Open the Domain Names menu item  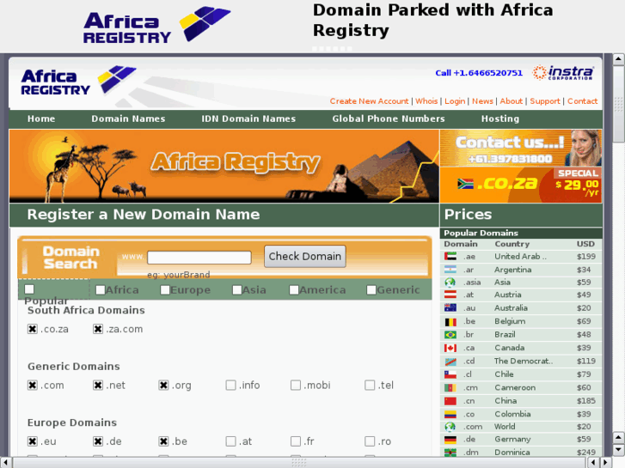point(128,119)
